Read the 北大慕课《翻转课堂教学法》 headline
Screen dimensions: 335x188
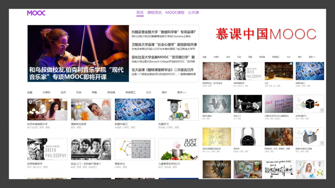pos(162,70)
